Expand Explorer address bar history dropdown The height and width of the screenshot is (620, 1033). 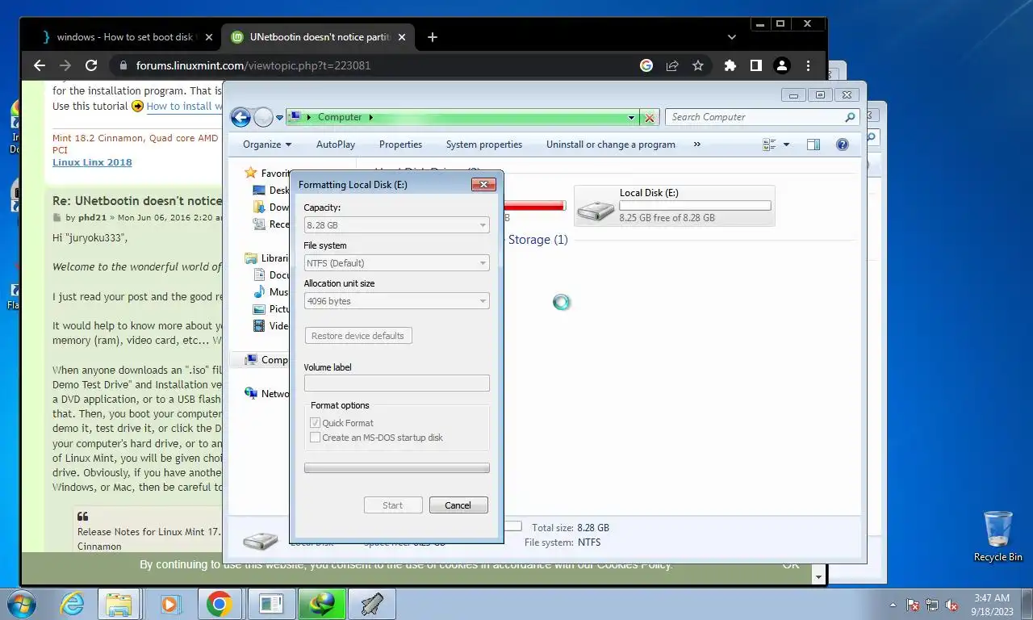[632, 117]
